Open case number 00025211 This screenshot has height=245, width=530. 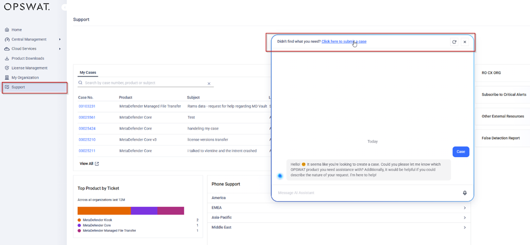[x=87, y=151]
